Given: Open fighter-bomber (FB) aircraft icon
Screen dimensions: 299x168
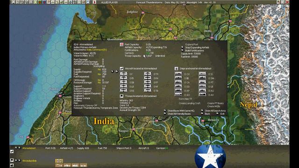Looking at the screenshot, I should 123,78.
